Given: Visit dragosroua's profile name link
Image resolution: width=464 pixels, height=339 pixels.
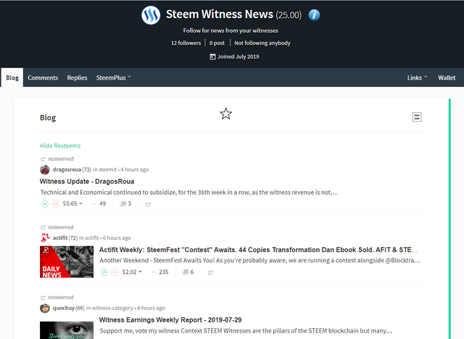Looking at the screenshot, I should point(67,169).
